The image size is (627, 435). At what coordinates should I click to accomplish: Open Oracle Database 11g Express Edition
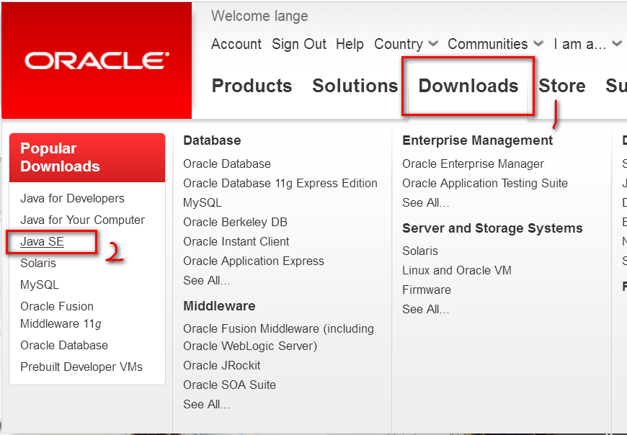(x=280, y=184)
